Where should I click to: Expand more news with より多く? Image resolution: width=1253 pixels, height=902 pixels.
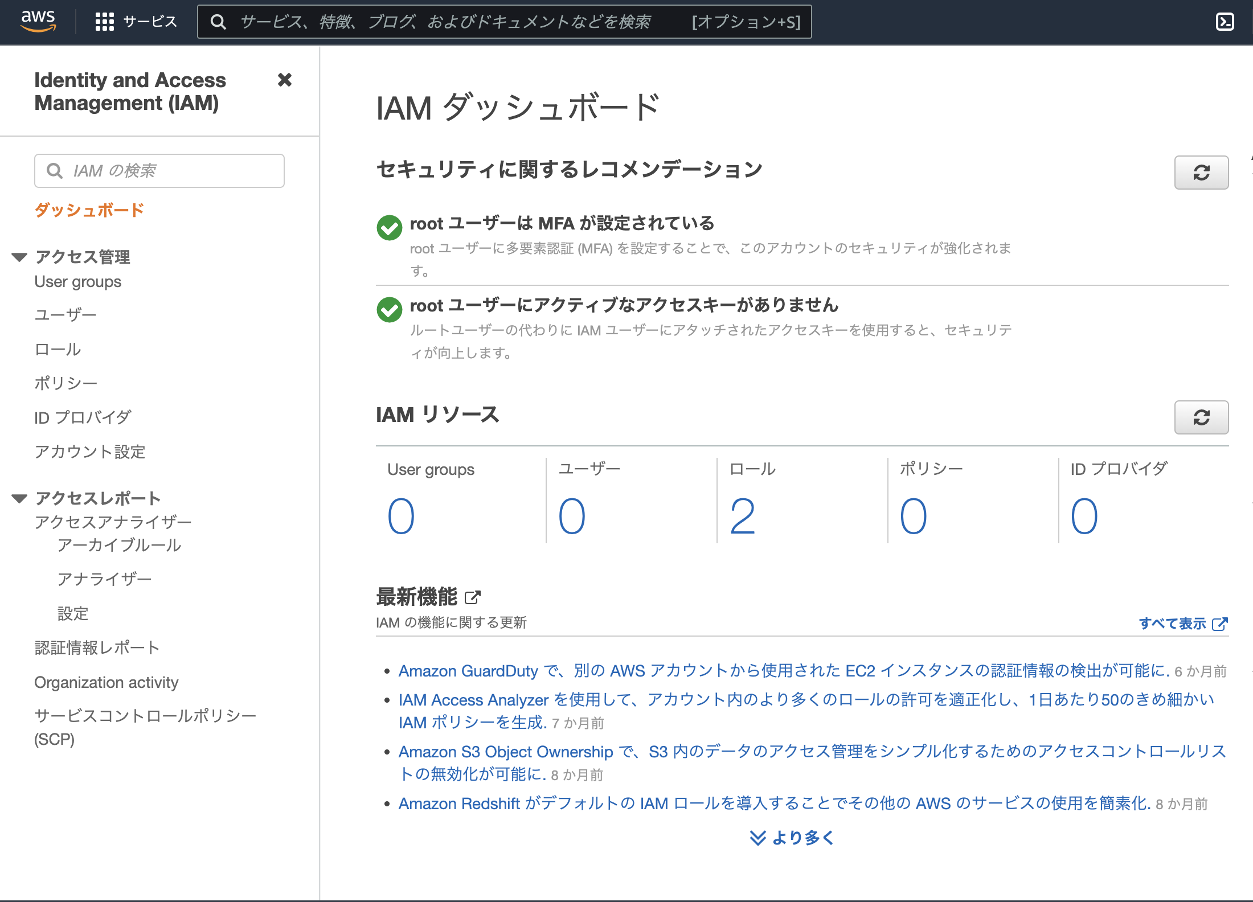pyautogui.click(x=792, y=838)
